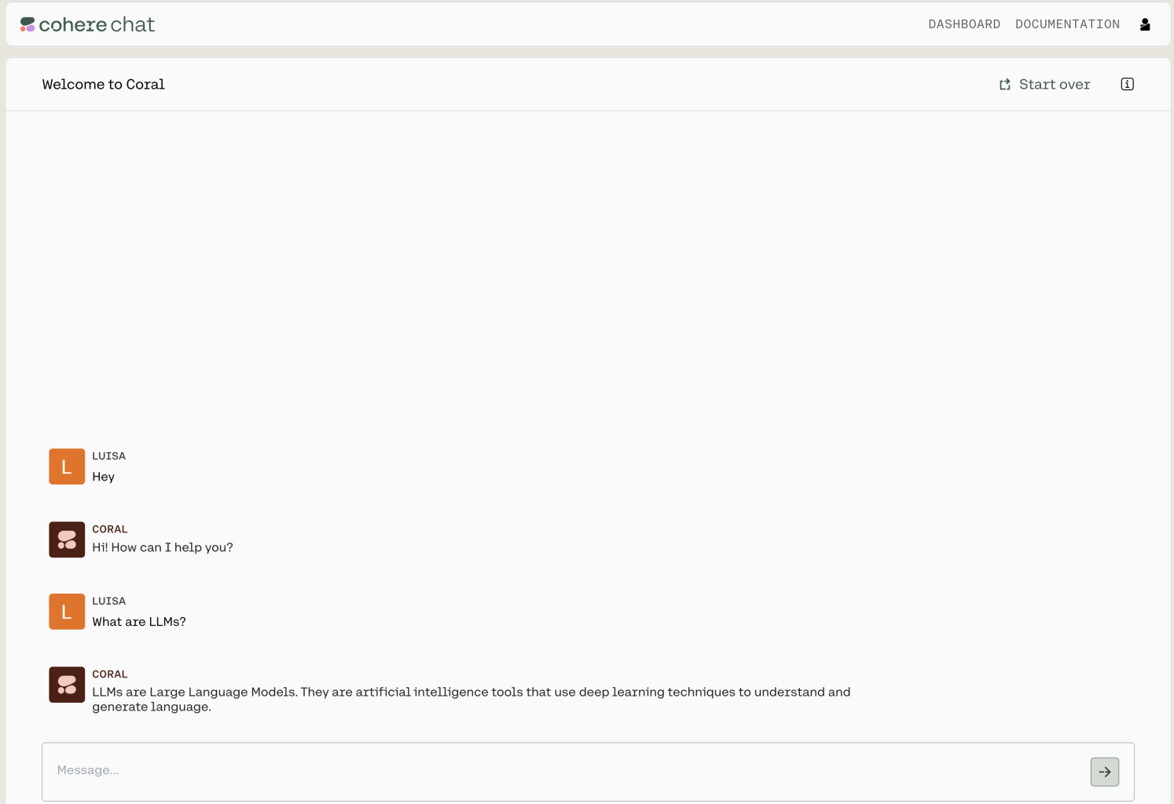Click the reply about Large Language Models
This screenshot has width=1174, height=804.
click(x=471, y=699)
